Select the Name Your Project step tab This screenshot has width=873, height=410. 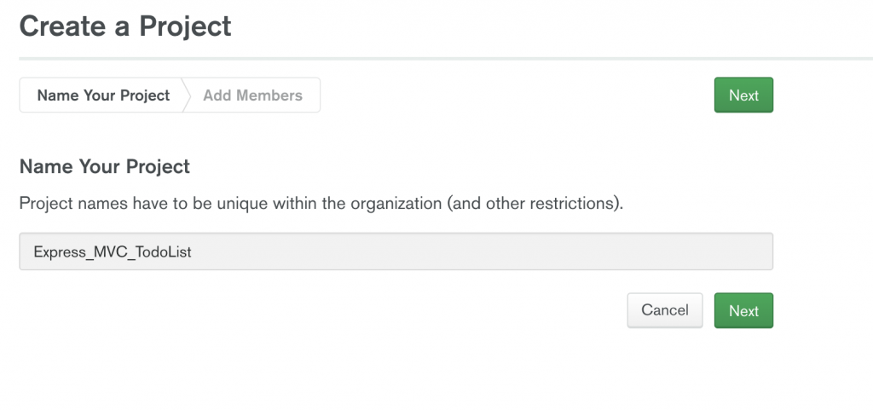(x=103, y=95)
